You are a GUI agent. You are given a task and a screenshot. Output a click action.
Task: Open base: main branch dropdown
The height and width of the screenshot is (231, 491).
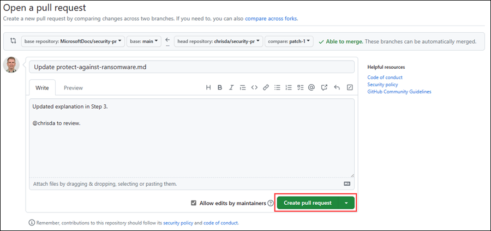click(144, 41)
